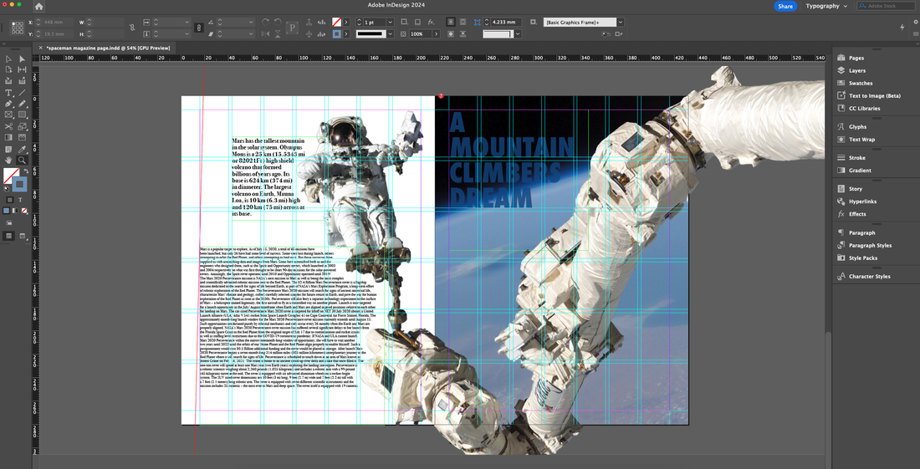Viewport: 920px width, 469px height.
Task: Toggle Normal screen mode button
Action: pos(9,236)
